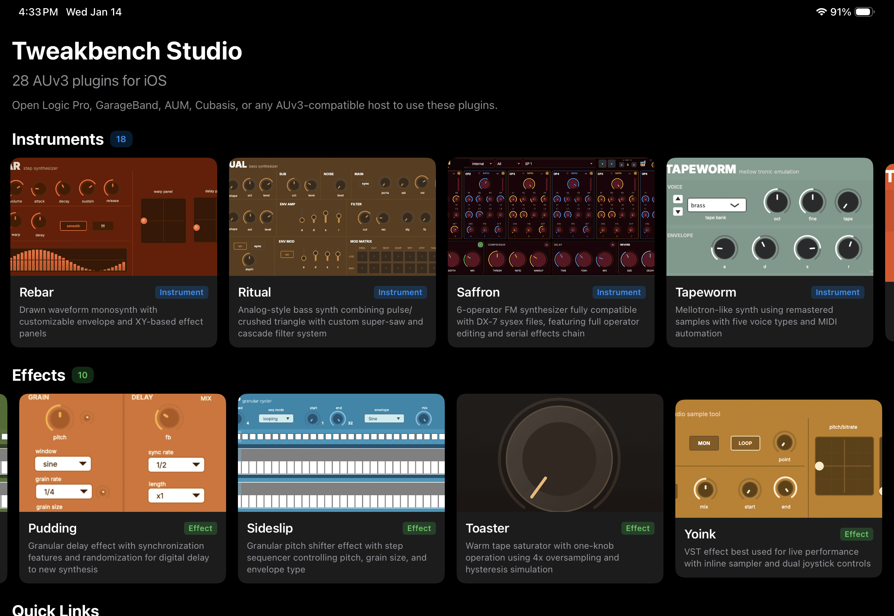Click Tapeworm envelope s knob

pyautogui.click(x=807, y=249)
